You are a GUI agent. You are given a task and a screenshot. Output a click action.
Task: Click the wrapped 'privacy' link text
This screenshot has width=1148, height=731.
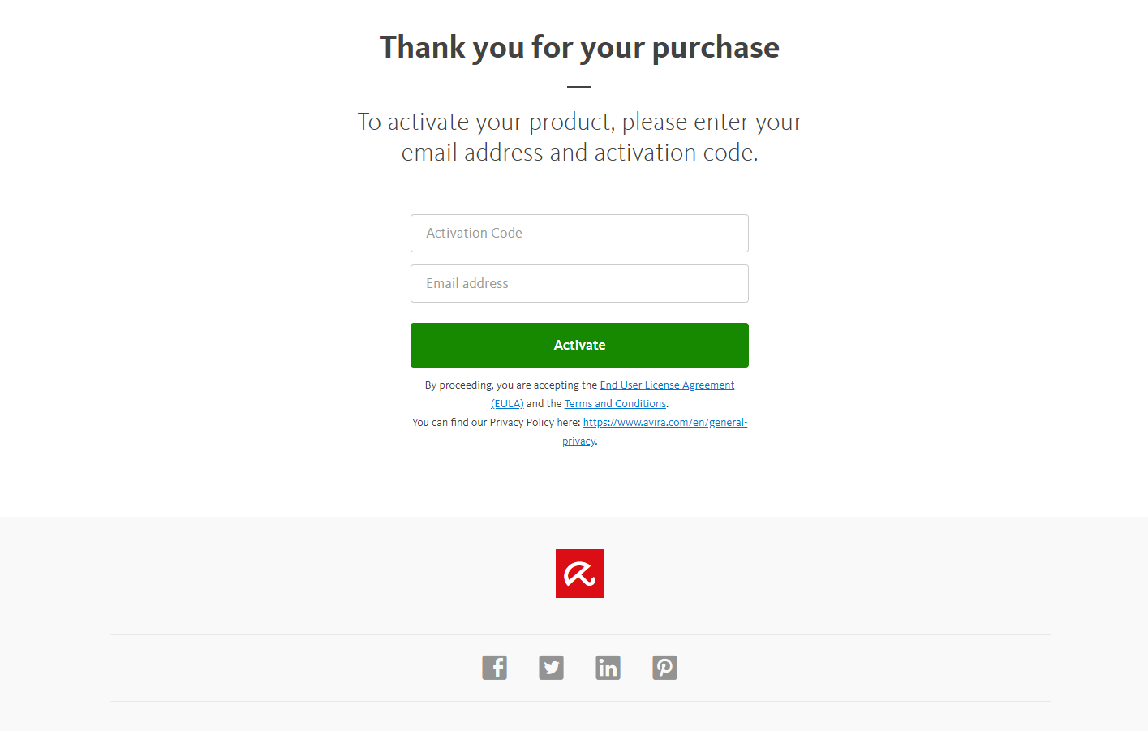[578, 441]
